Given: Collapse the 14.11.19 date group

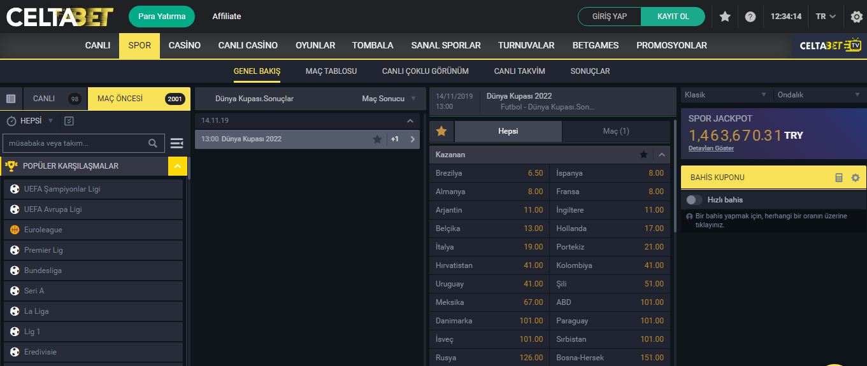Looking at the screenshot, I should 410,120.
